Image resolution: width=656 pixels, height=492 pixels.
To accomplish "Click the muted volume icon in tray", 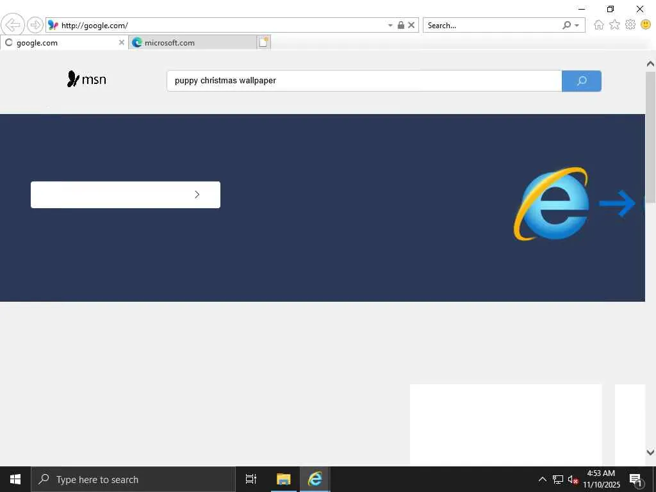I will 573,480.
